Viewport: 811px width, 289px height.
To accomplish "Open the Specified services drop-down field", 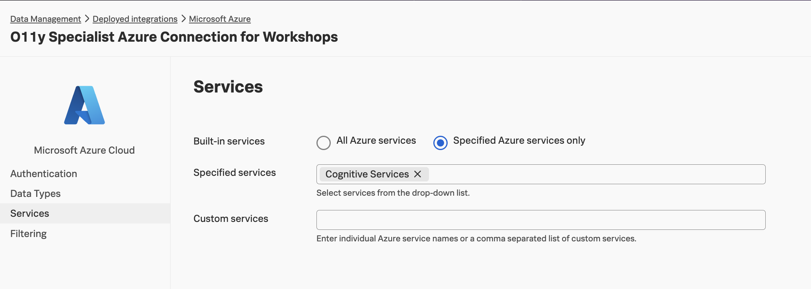I will point(541,174).
